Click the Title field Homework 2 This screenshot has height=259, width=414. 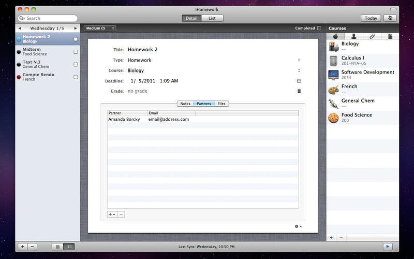tap(143, 49)
